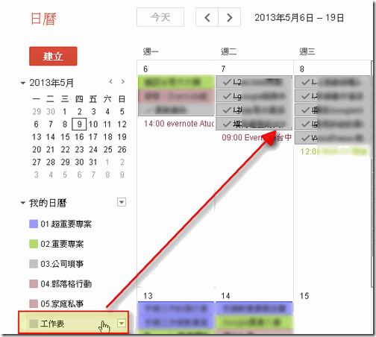Select day 31 in the mini calendar
The width and height of the screenshot is (376, 337).
[x=93, y=162]
